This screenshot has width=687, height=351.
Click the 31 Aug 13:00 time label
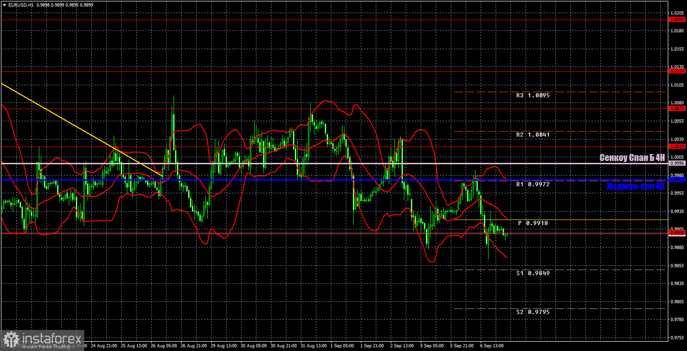pos(313,346)
